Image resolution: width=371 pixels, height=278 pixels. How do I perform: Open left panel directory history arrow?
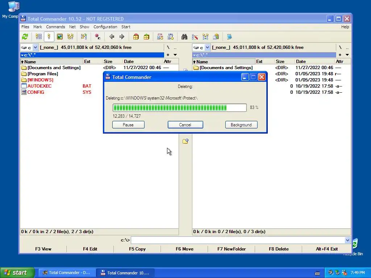175,55
